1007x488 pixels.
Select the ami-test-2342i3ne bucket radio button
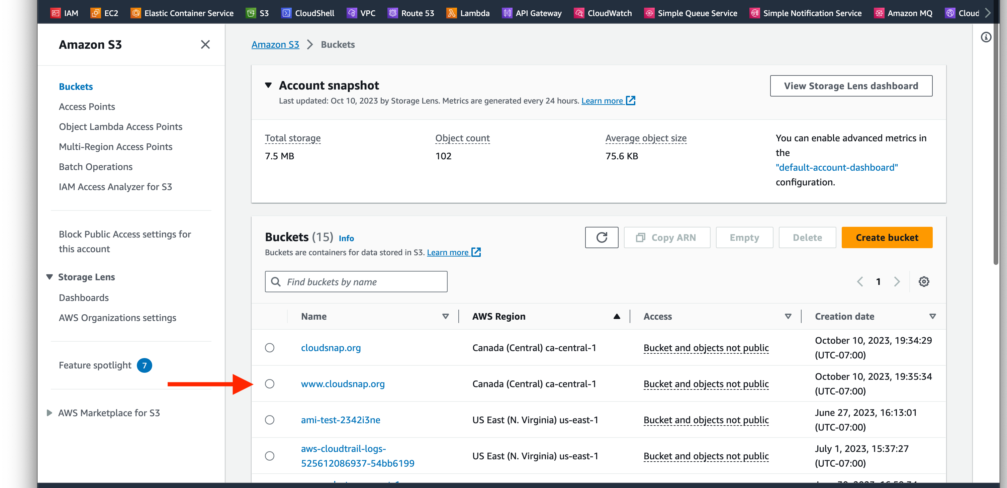(270, 420)
